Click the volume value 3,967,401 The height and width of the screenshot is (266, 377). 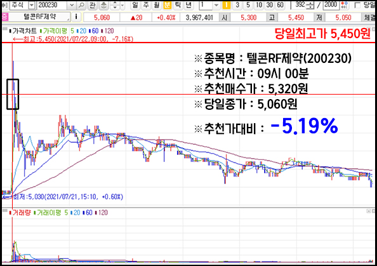click(199, 17)
